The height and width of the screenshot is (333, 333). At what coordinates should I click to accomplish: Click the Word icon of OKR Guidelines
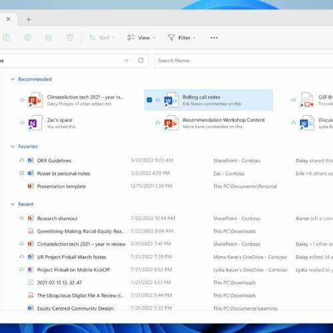coord(31,161)
